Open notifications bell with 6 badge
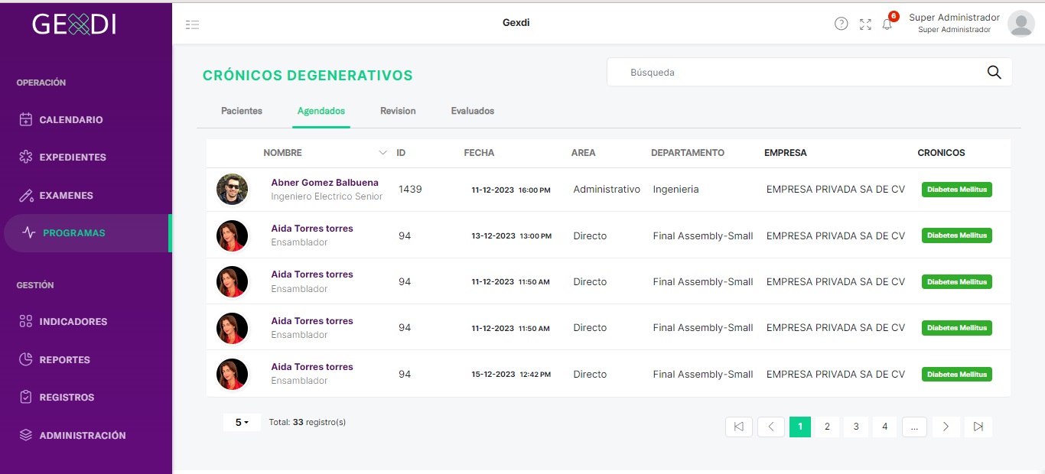This screenshot has height=474, width=1045. (887, 24)
